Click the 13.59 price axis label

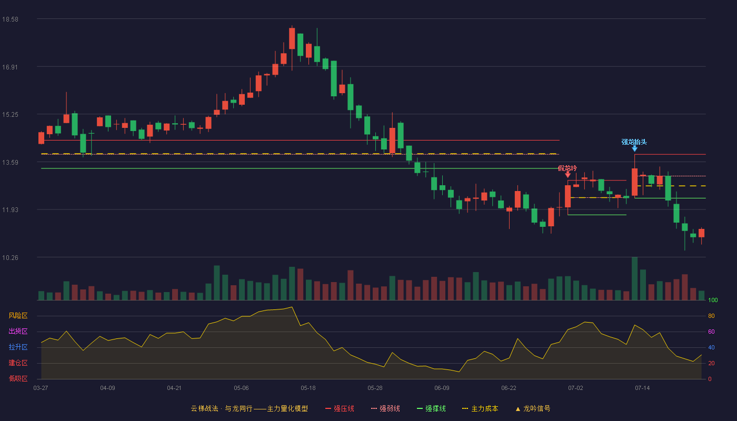[x=10, y=162]
